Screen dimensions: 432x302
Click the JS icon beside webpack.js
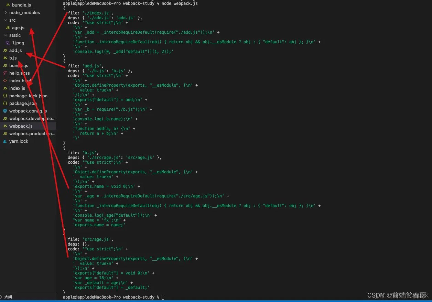click(x=5, y=126)
